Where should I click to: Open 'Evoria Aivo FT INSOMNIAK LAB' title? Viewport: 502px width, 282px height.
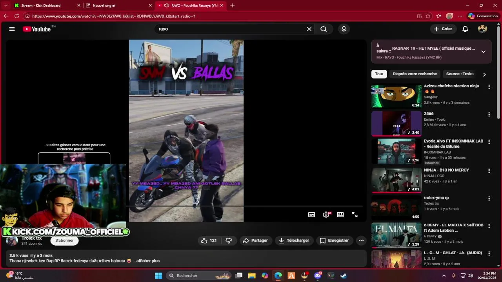tap(453, 143)
